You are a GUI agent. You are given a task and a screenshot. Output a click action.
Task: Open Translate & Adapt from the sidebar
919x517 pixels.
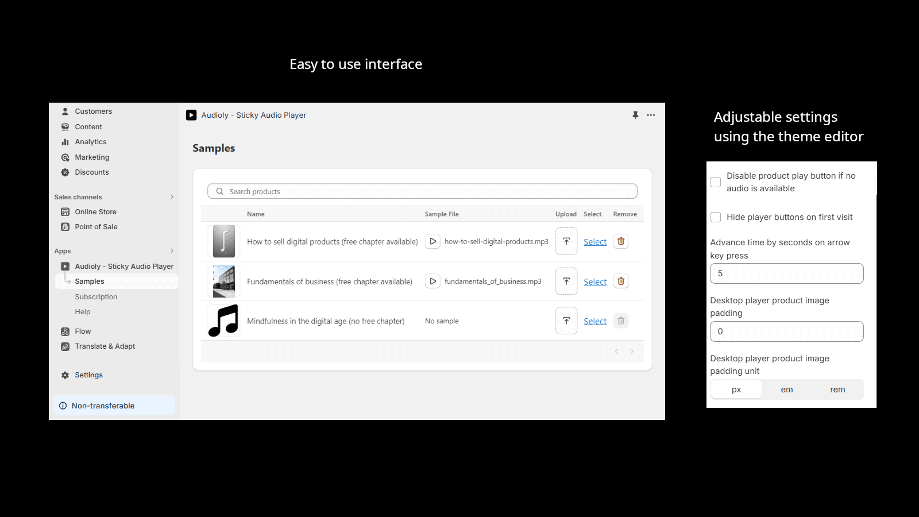tap(105, 346)
